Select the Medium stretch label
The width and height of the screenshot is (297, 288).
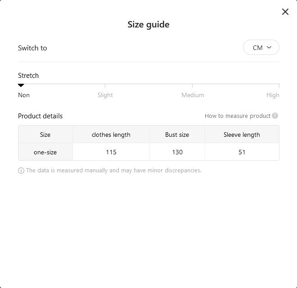tap(193, 95)
